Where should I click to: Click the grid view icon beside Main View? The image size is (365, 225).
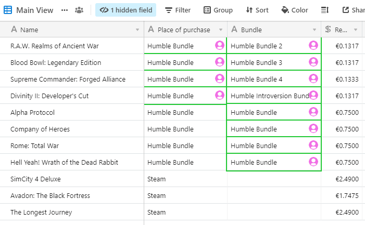[8, 10]
